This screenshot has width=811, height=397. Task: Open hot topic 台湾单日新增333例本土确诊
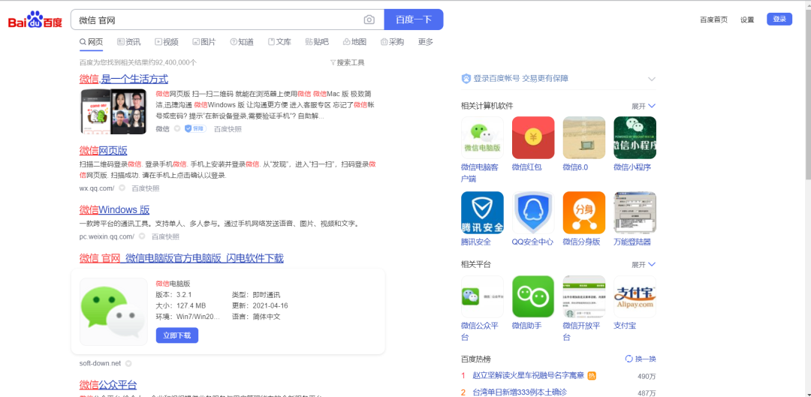[x=520, y=392]
